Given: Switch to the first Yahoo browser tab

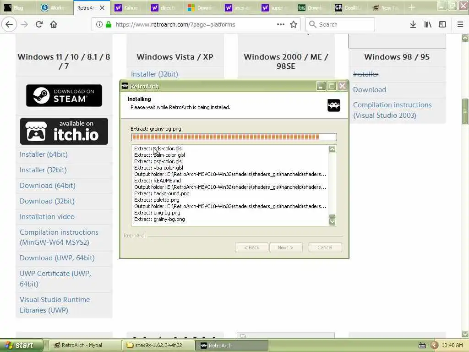Looking at the screenshot, I should click(129, 8).
